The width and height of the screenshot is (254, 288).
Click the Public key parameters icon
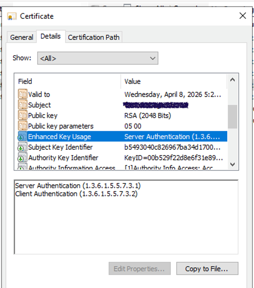pos(22,126)
